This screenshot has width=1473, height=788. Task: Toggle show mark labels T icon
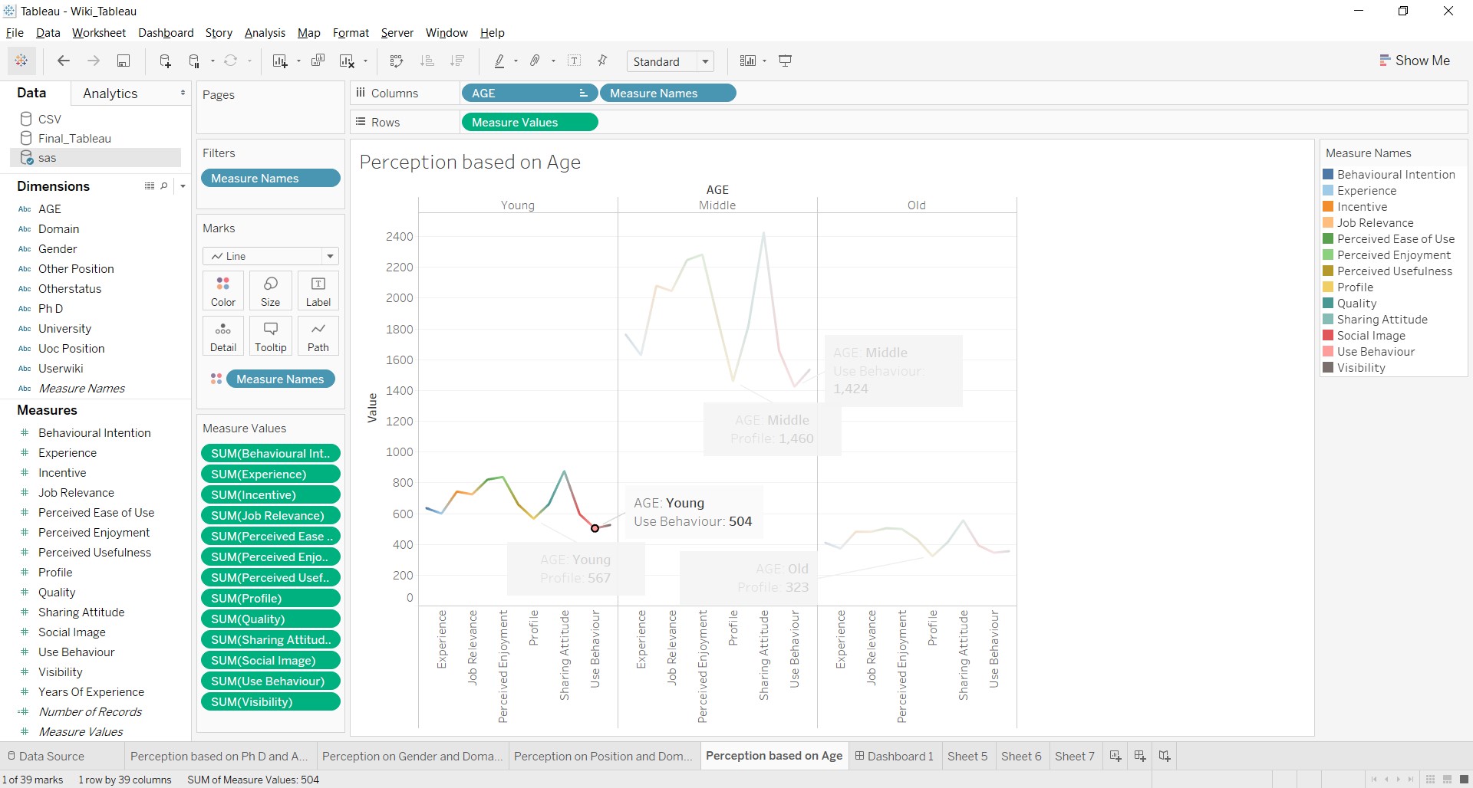coord(575,61)
